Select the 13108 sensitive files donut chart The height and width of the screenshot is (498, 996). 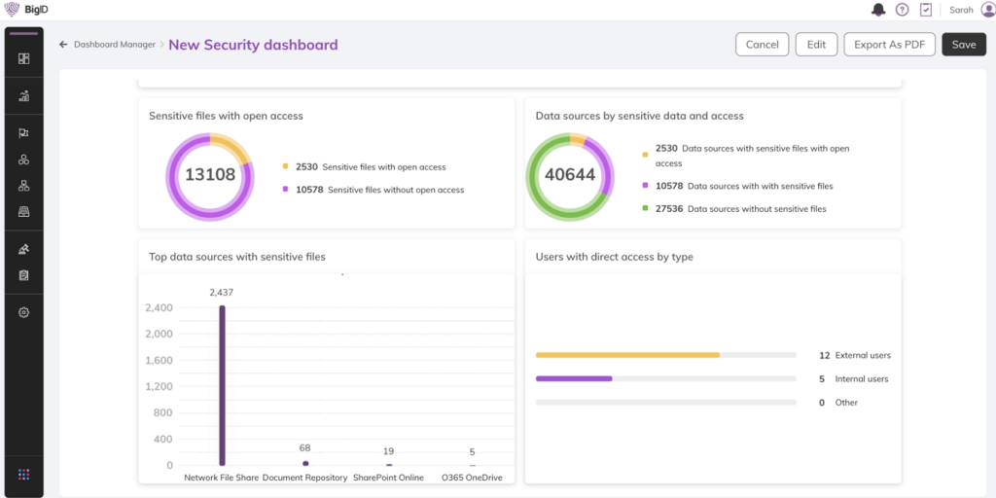209,175
